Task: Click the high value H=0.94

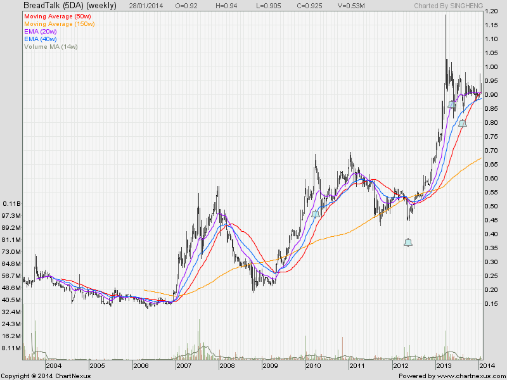Action: 226,6
